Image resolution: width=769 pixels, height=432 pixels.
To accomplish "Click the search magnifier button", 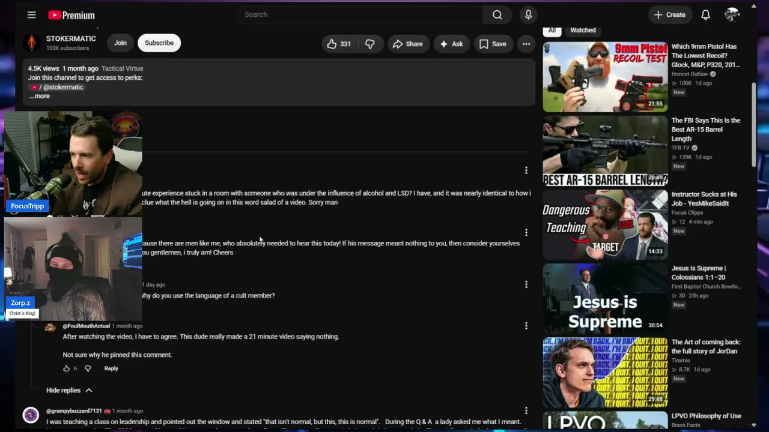I will (497, 14).
